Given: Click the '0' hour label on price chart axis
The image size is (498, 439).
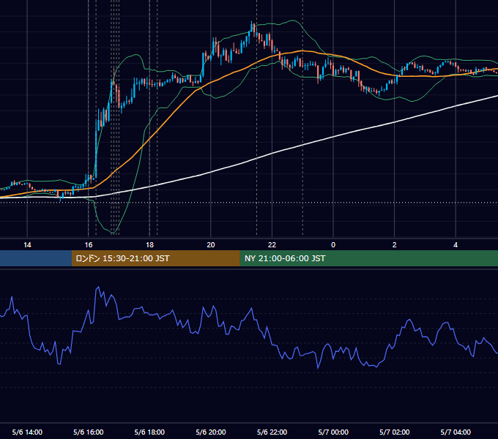Looking at the screenshot, I should pyautogui.click(x=333, y=245).
